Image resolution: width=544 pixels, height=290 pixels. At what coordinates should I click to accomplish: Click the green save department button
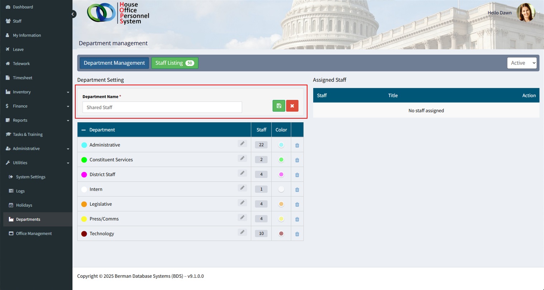click(x=279, y=106)
